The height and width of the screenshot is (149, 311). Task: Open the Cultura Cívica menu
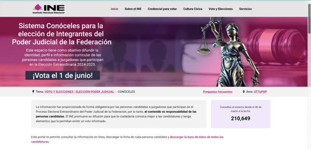coord(193,9)
